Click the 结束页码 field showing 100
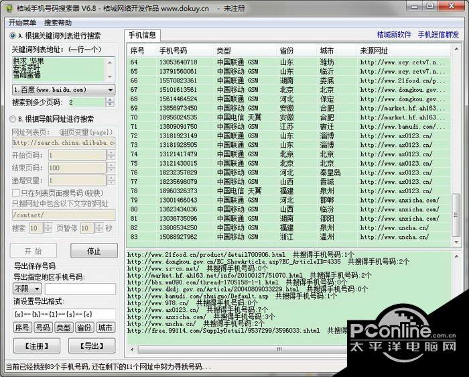The image size is (469, 377). coord(77,168)
